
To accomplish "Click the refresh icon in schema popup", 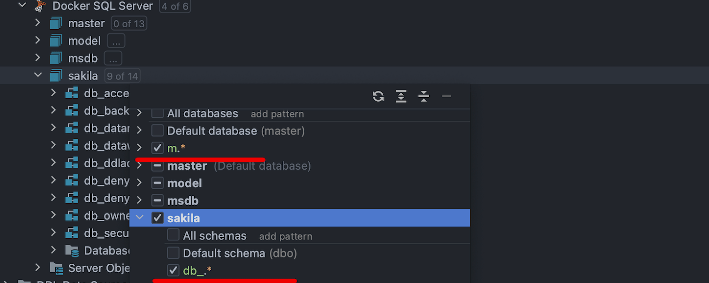I will click(378, 97).
